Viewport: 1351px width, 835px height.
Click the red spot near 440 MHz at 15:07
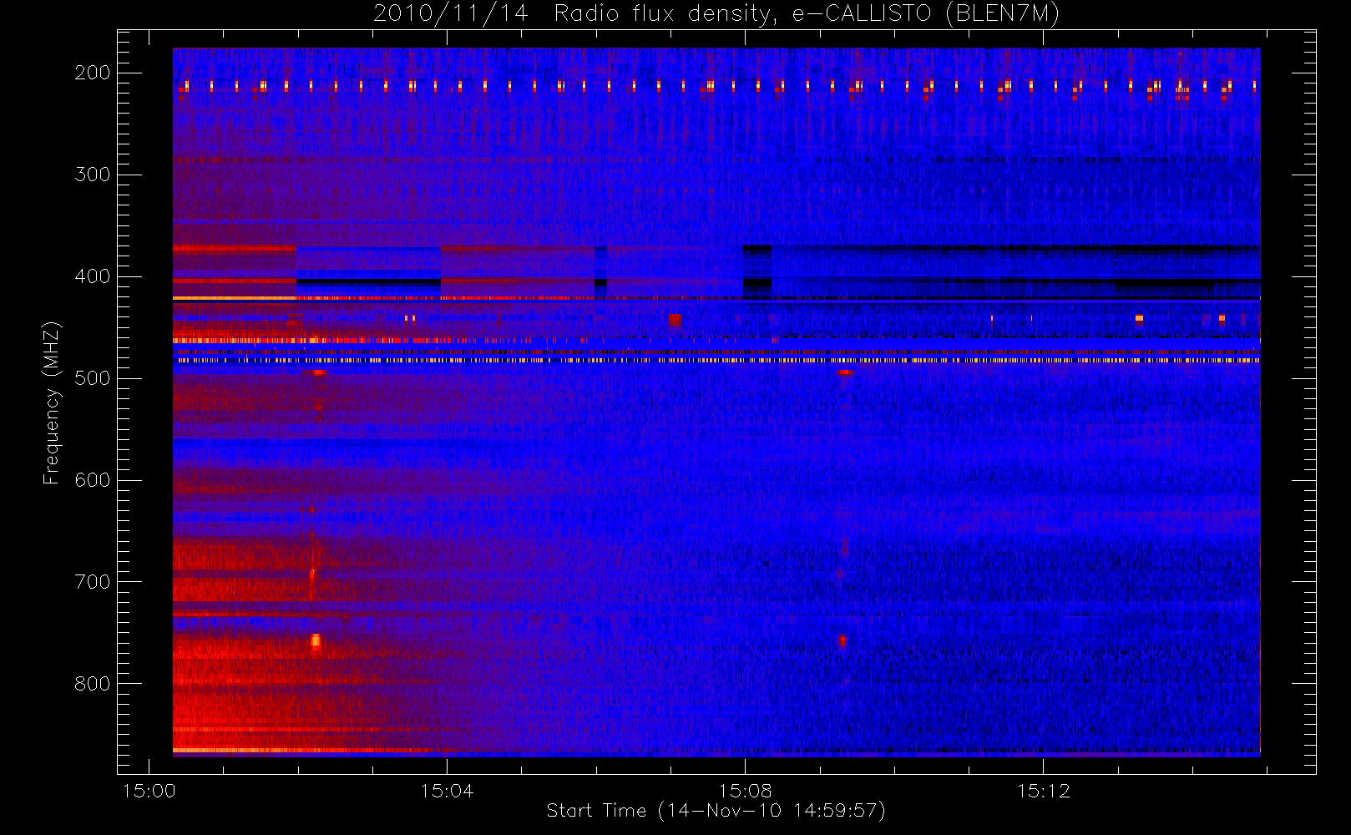tap(675, 320)
